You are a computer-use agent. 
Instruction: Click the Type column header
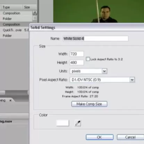click(x=11, y=7)
